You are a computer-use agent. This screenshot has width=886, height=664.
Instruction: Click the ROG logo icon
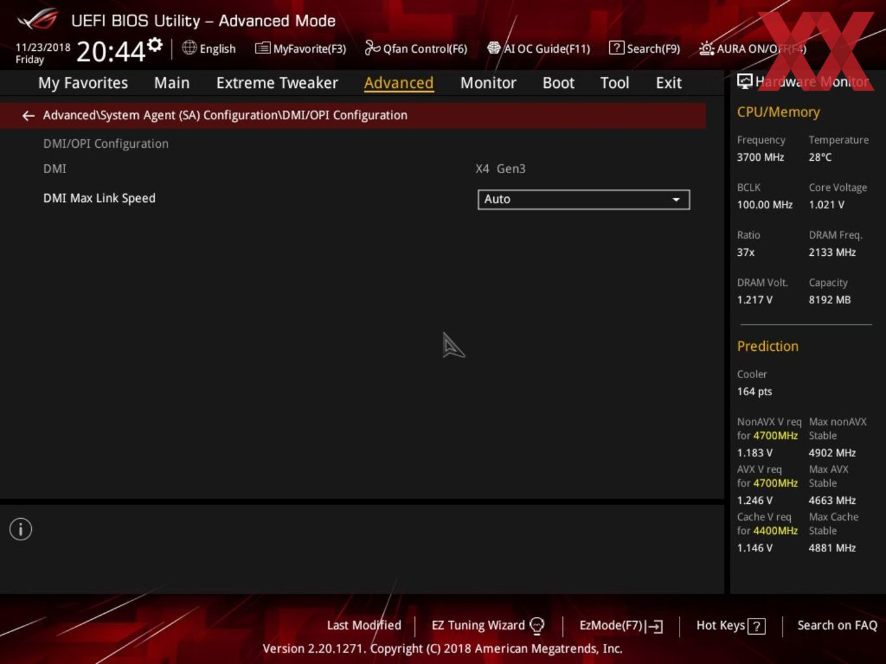point(38,20)
